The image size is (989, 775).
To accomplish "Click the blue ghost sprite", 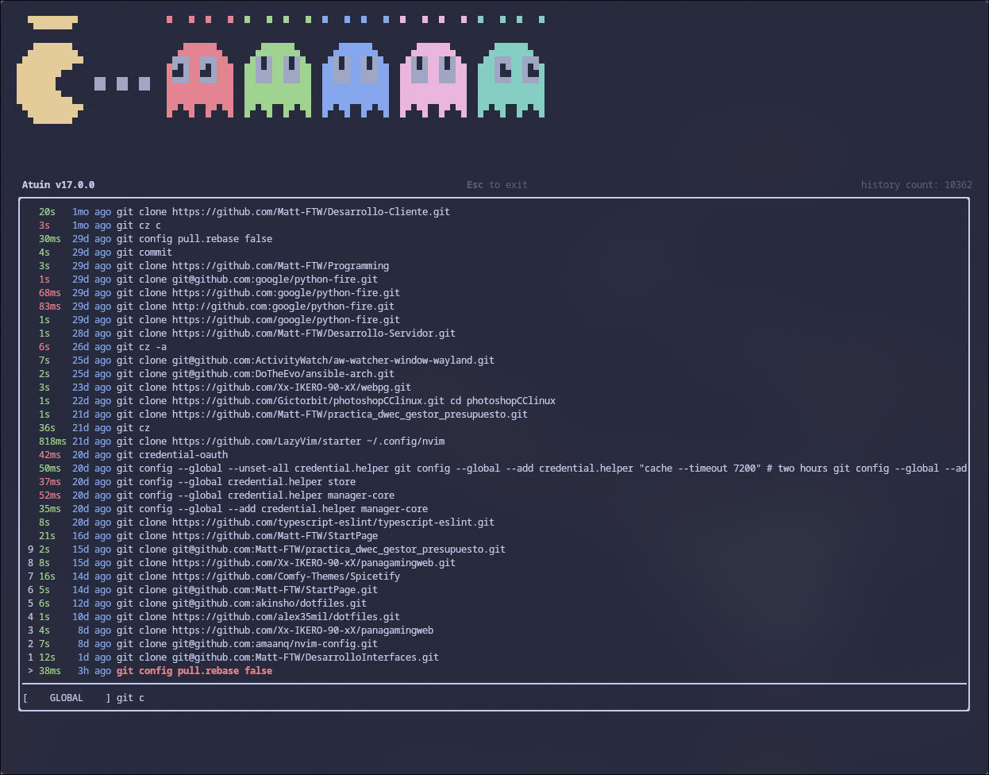I will coord(355,79).
